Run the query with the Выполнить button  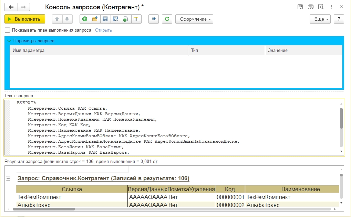point(24,19)
